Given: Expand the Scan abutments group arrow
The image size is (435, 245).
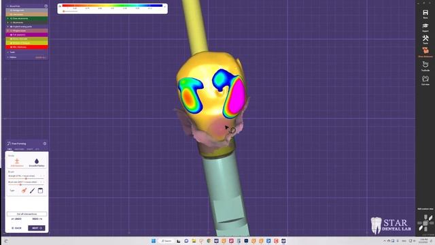Looking at the screenshot, I should pyautogui.click(x=7, y=18).
